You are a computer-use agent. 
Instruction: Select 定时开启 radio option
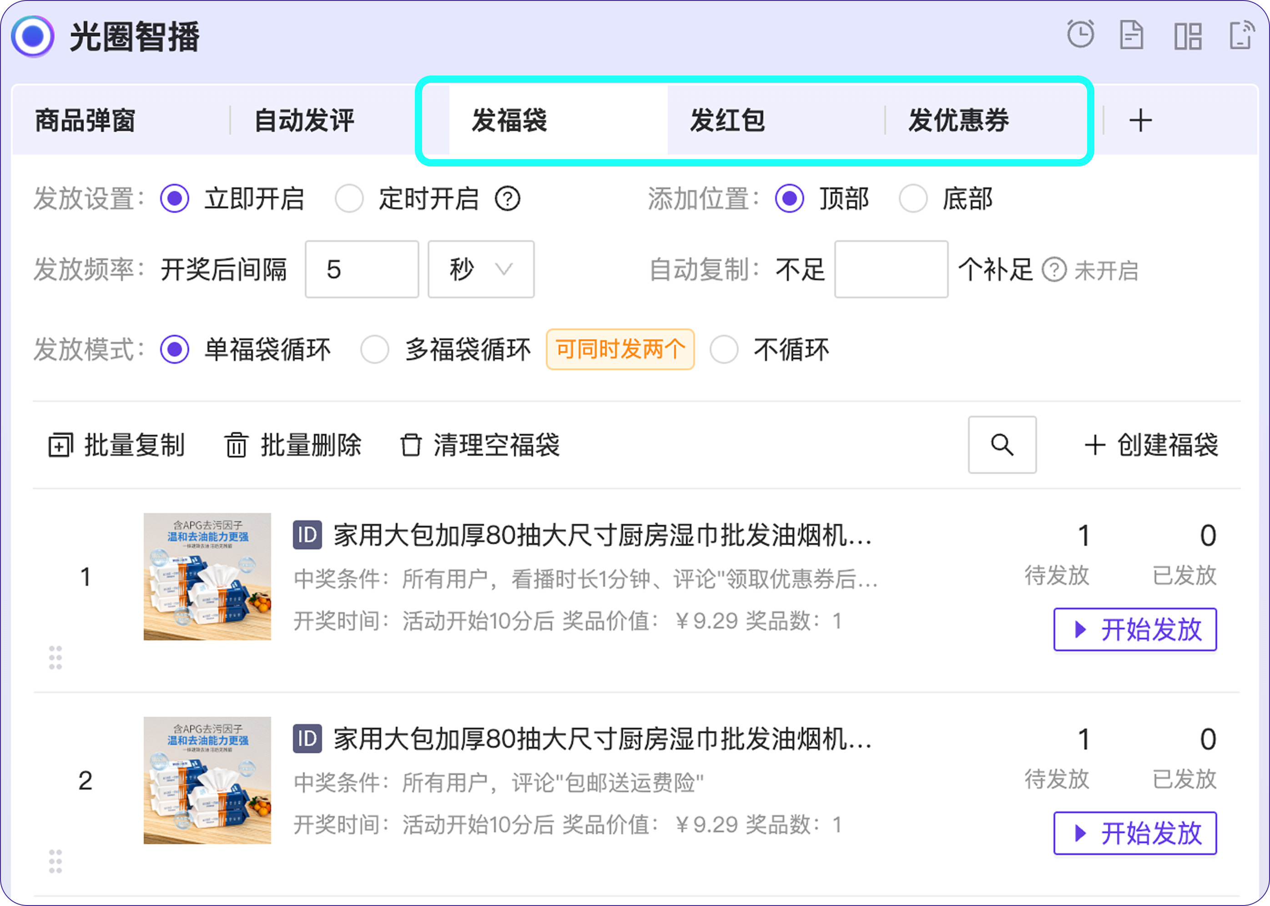(x=349, y=199)
